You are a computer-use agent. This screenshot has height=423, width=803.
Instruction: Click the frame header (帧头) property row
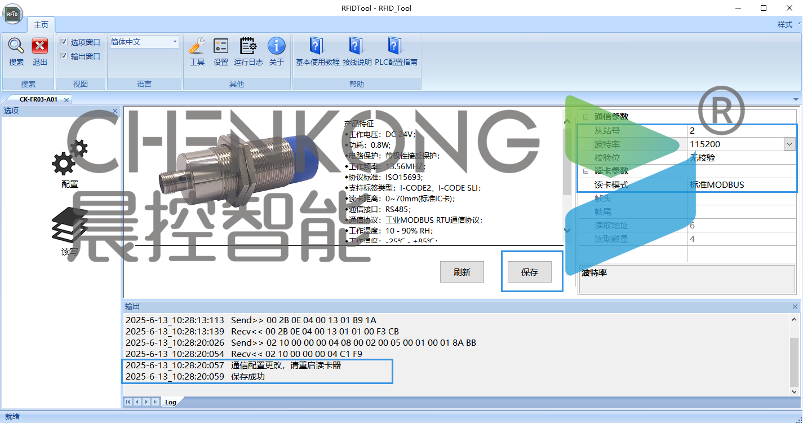(687, 198)
